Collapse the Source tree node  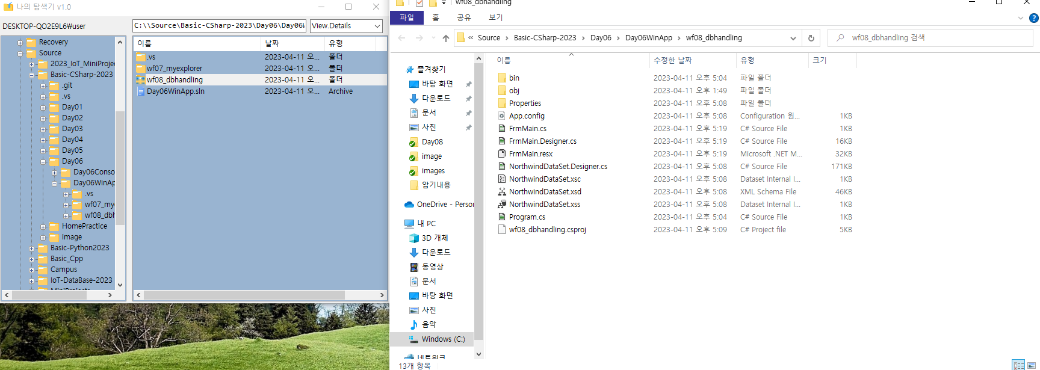20,53
